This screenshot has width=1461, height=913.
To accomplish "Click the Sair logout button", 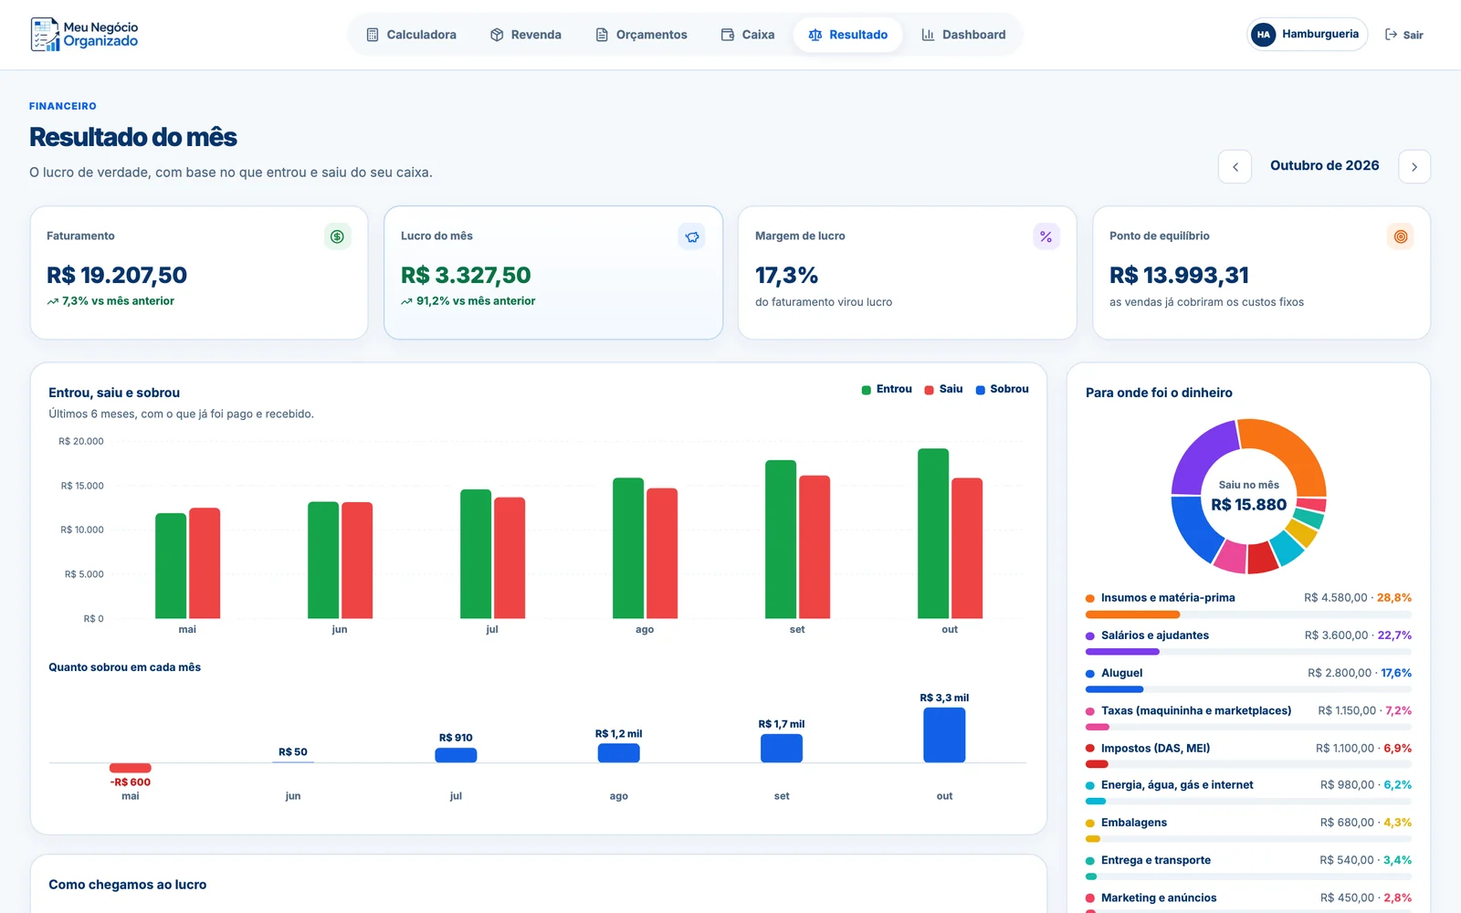I will click(x=1404, y=35).
